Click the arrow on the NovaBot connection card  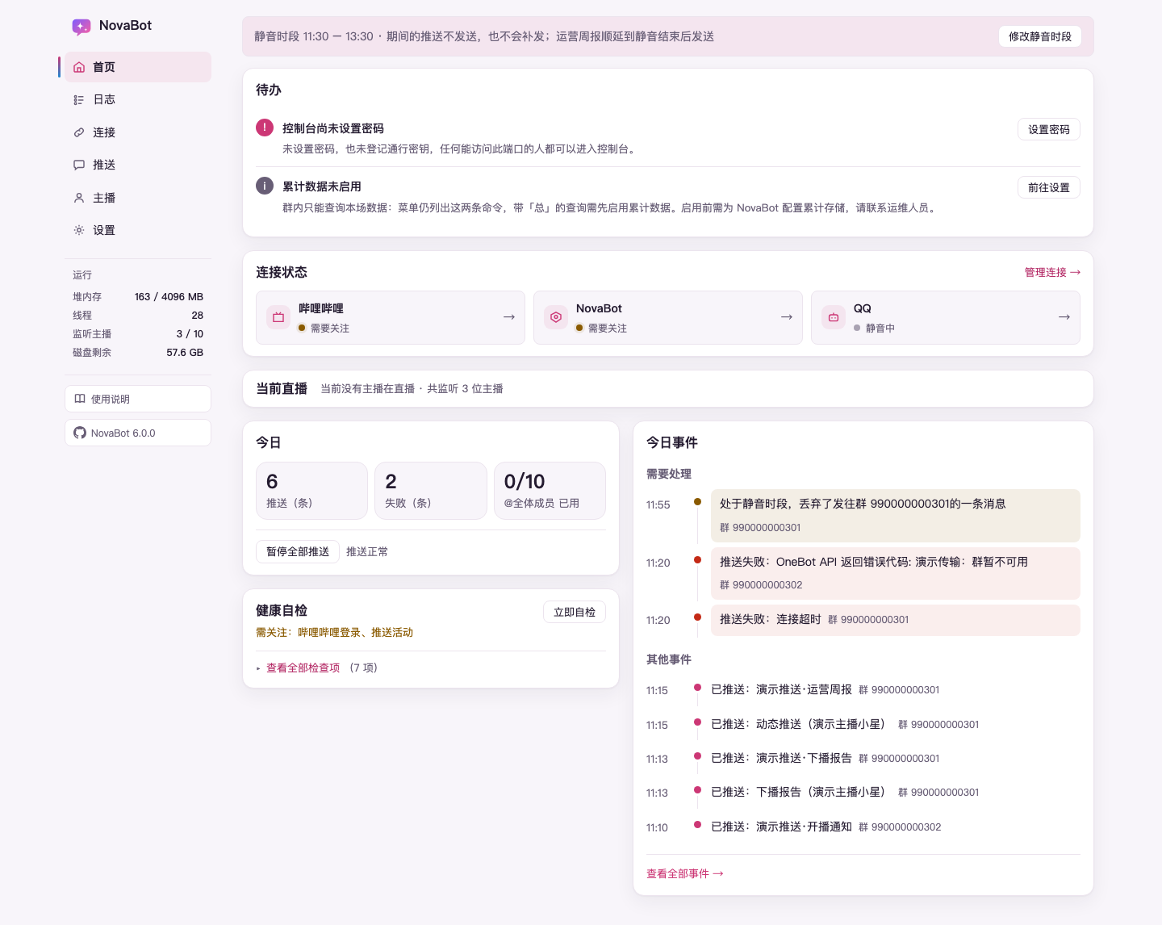point(787,317)
